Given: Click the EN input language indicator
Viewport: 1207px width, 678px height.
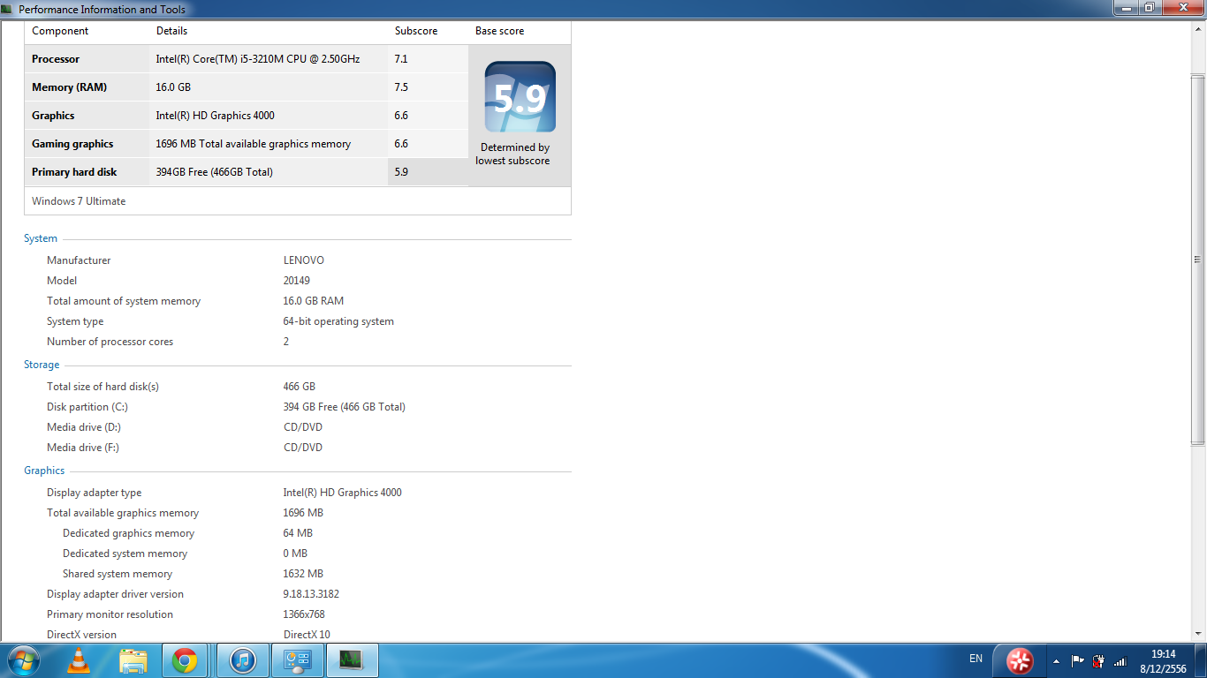Looking at the screenshot, I should coord(975,659).
